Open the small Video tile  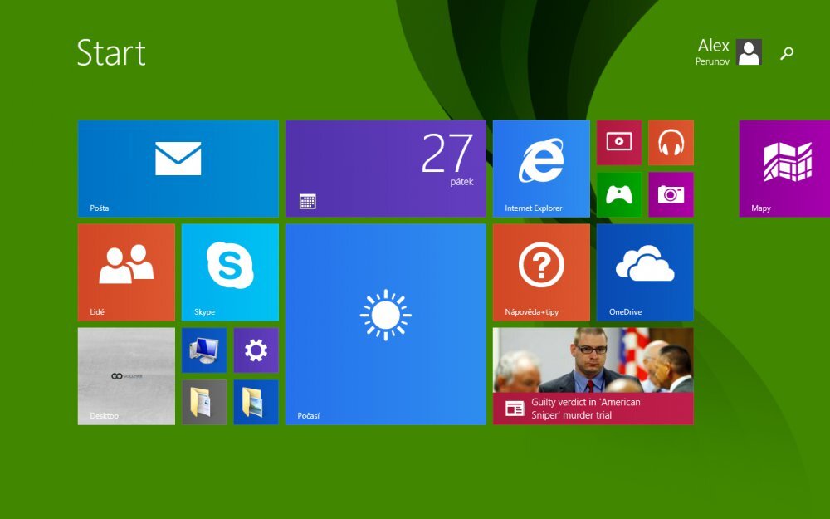click(x=618, y=142)
